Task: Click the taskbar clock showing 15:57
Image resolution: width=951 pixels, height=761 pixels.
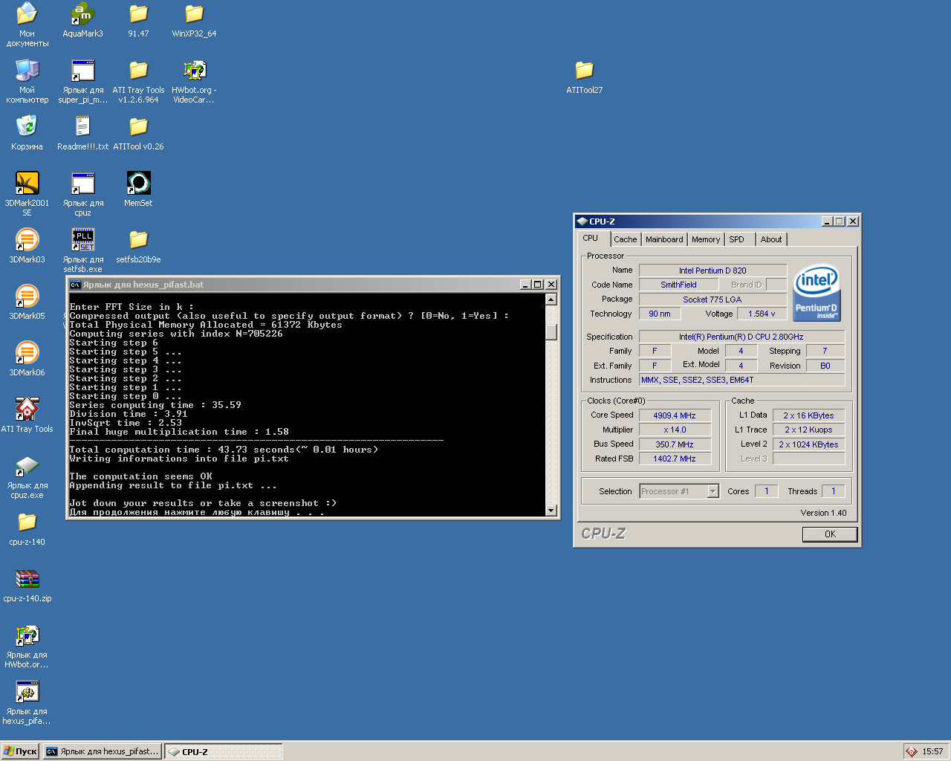Action: pyautogui.click(x=932, y=751)
